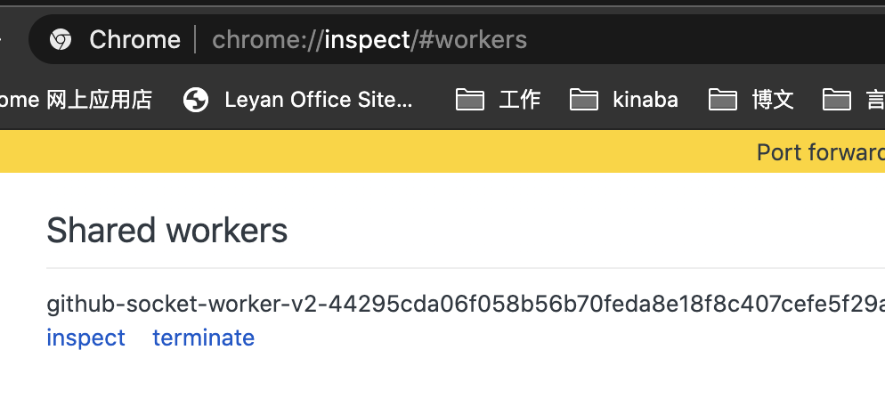Screen dimensions: 885x399
Task: Terminate the github-socket-worker shared worker
Action: 204,338
